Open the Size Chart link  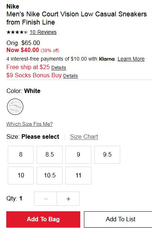pyautogui.click(x=84, y=137)
